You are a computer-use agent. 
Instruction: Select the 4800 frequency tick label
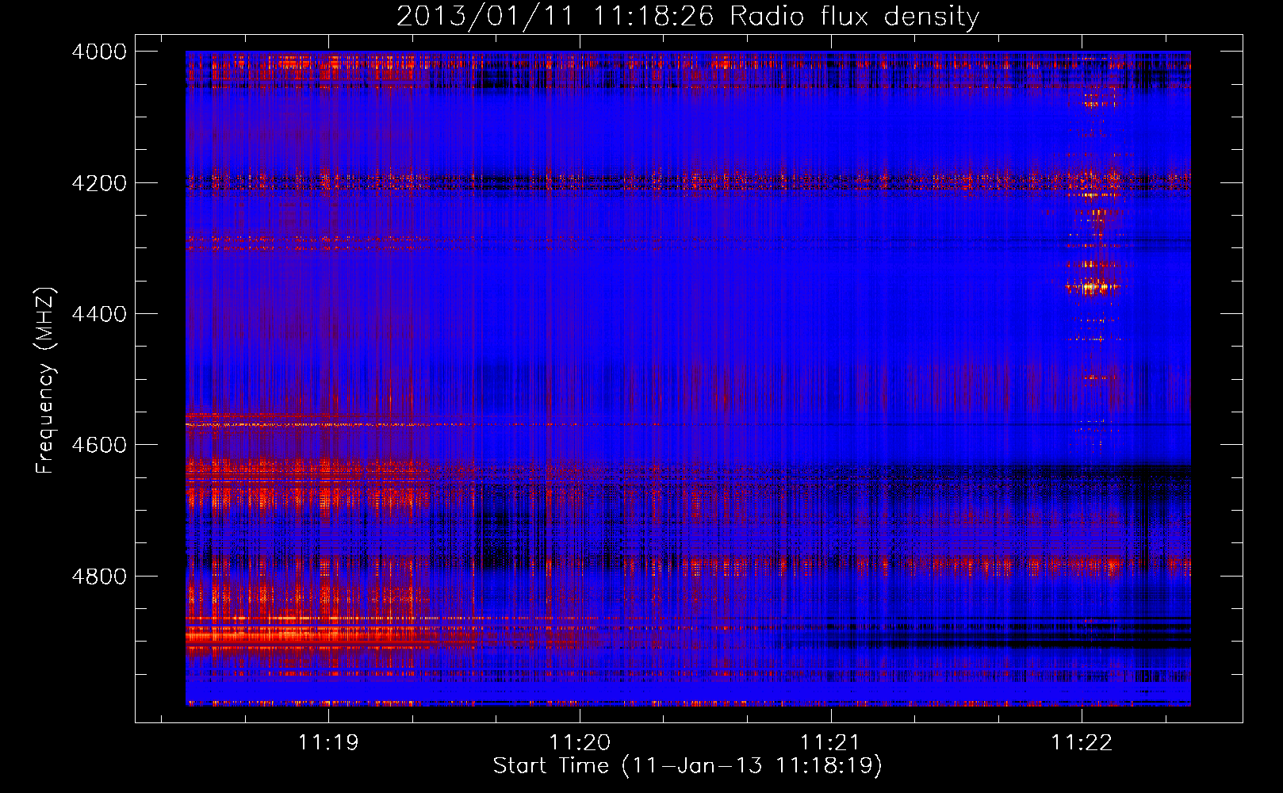tap(99, 577)
